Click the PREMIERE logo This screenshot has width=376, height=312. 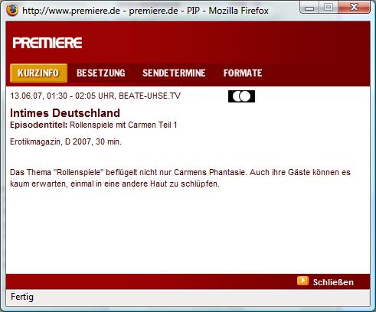click(x=47, y=43)
